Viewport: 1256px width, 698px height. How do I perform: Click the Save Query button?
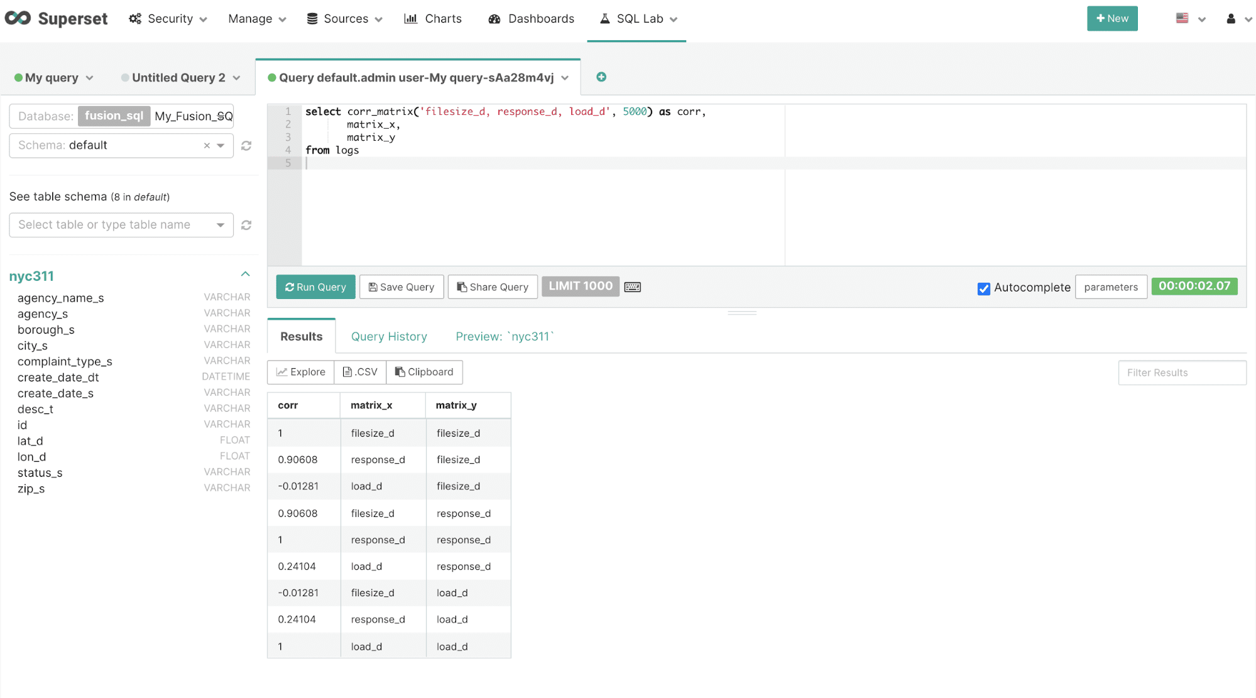pos(401,287)
